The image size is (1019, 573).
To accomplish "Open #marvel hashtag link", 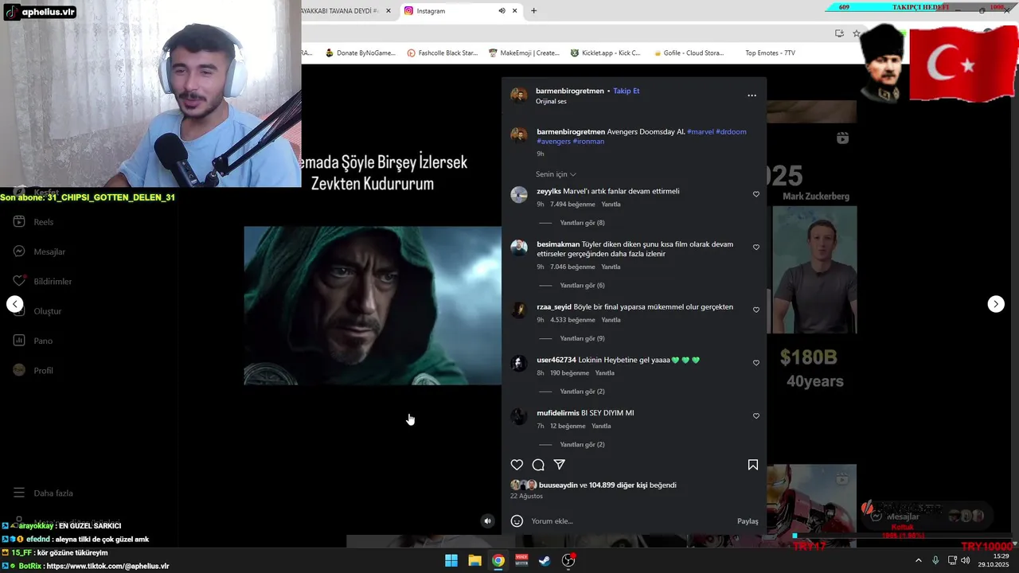I will pyautogui.click(x=701, y=132).
